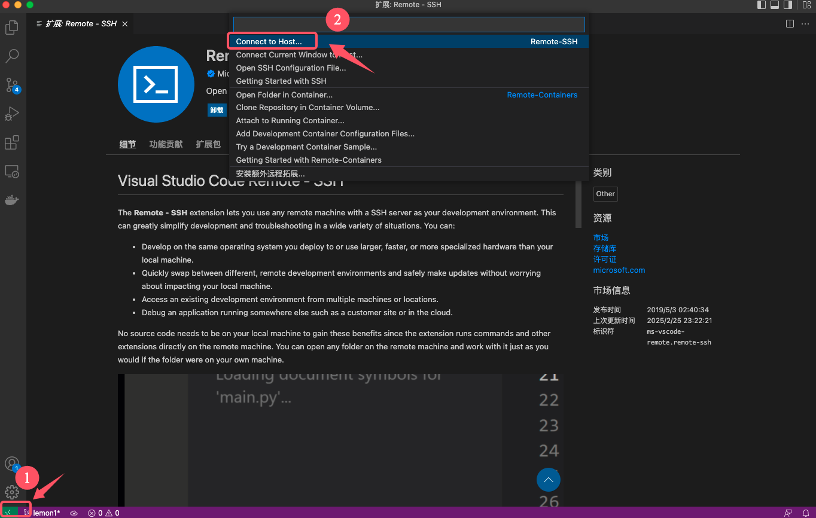Open the Docker view icon
The width and height of the screenshot is (816, 518).
(x=12, y=200)
